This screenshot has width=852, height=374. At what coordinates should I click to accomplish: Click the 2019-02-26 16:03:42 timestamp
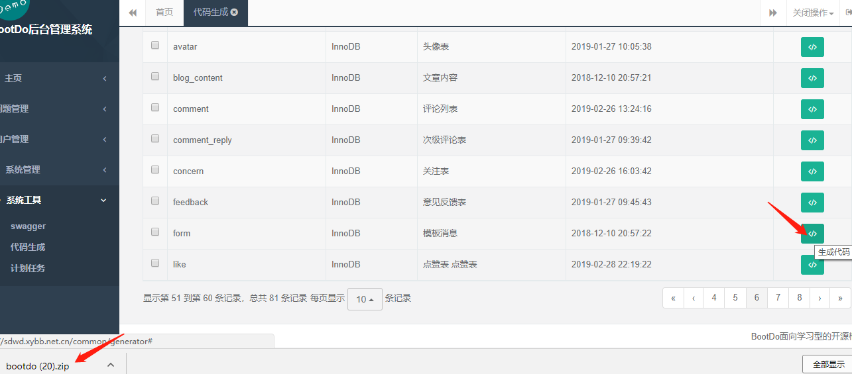(x=611, y=171)
